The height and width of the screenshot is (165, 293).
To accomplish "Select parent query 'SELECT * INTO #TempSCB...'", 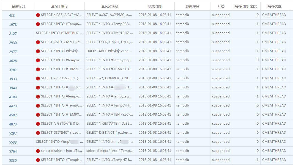I will 109,24.
